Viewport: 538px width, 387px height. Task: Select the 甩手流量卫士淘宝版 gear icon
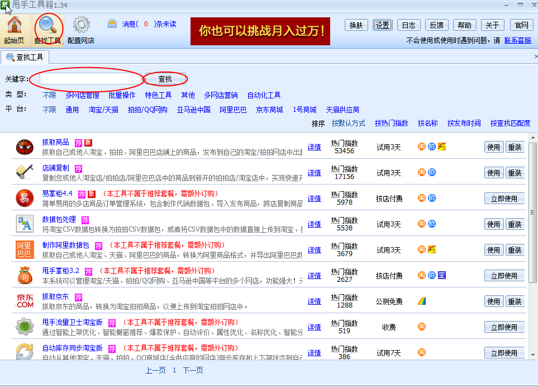(x=25, y=327)
